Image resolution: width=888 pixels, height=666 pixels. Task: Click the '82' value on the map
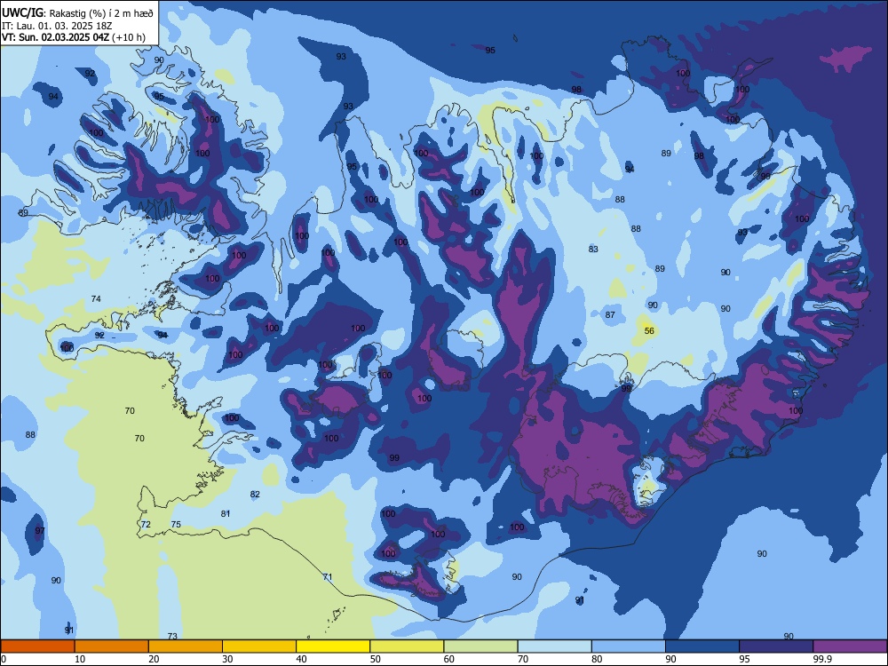tap(255, 495)
